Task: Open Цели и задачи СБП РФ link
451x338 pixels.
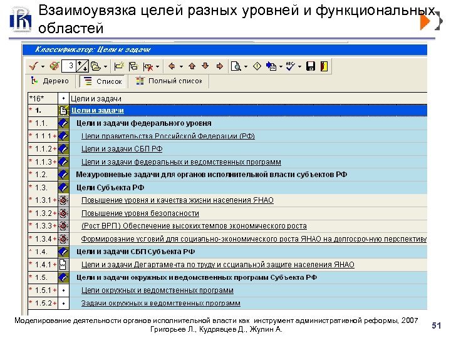Action: coord(122,149)
